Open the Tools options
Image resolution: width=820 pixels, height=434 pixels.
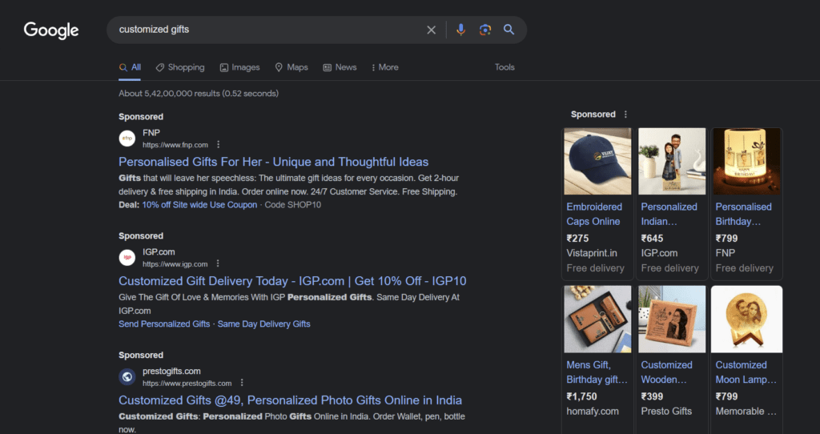point(504,67)
